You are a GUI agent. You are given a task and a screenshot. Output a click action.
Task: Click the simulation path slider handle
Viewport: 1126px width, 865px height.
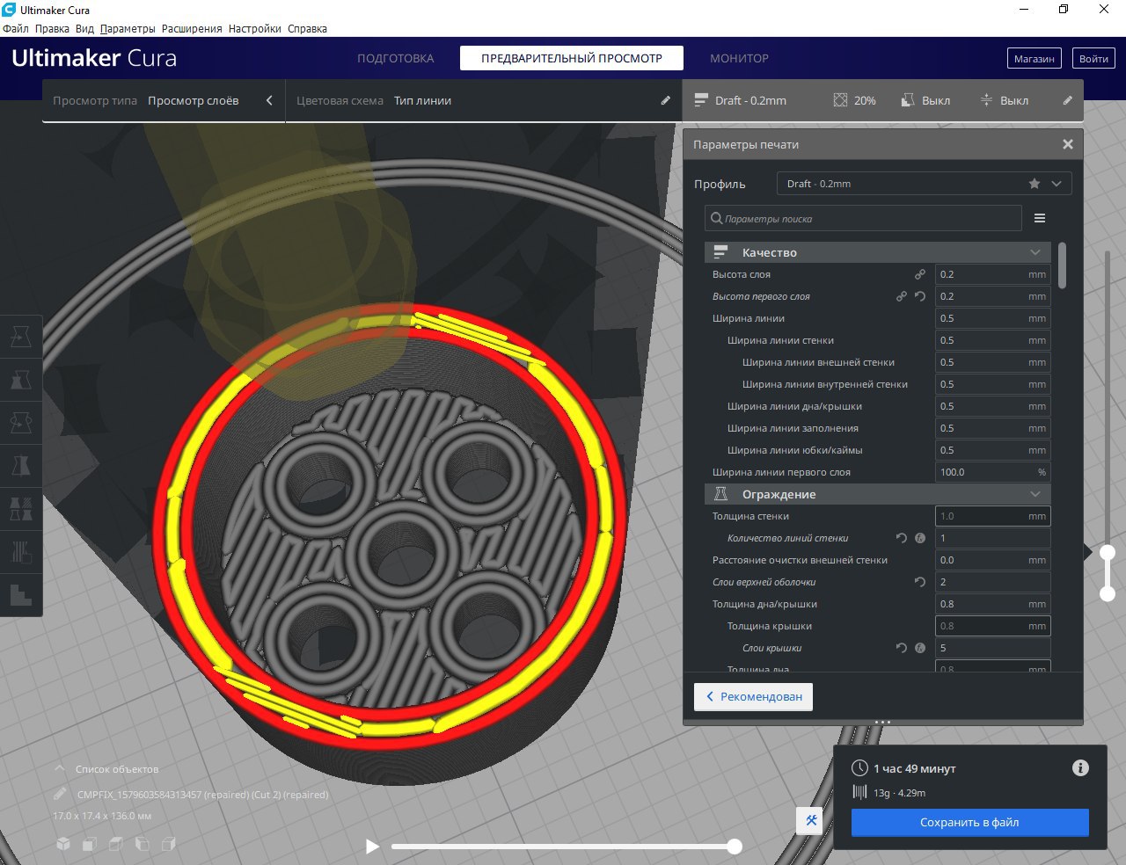(x=735, y=847)
